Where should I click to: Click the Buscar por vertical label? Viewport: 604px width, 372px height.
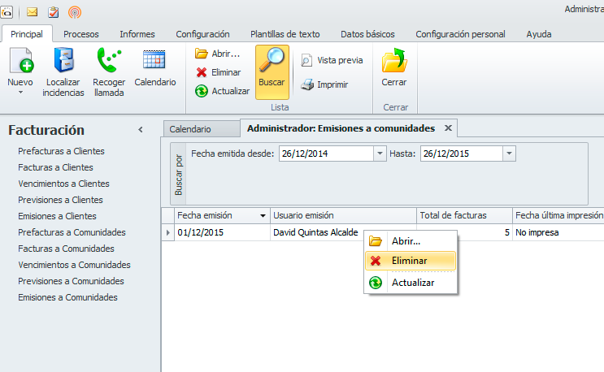point(178,175)
